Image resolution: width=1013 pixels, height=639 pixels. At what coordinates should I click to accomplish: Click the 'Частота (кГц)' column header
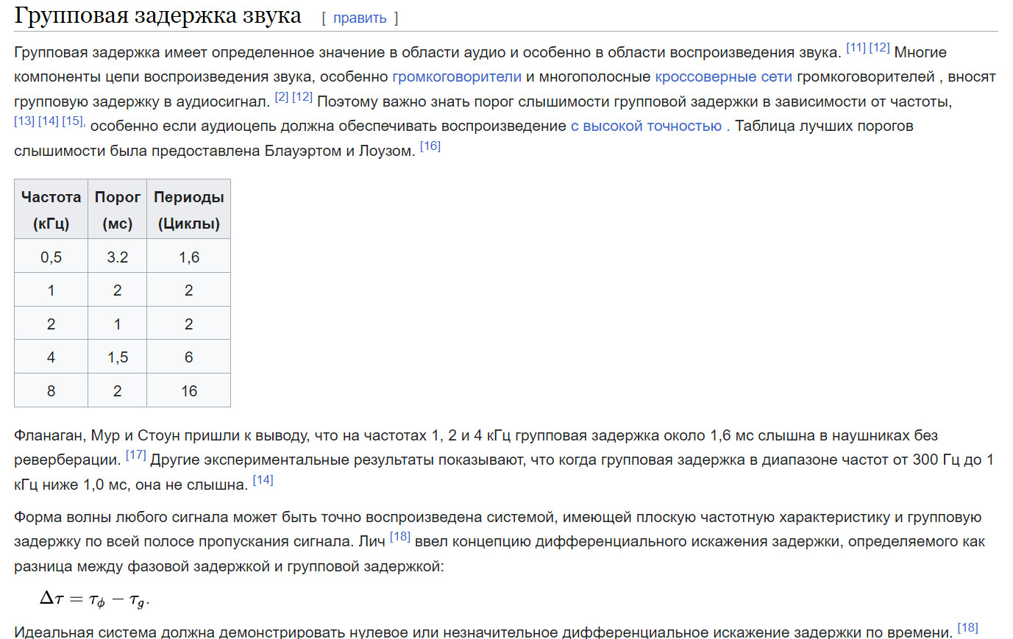tap(51, 210)
